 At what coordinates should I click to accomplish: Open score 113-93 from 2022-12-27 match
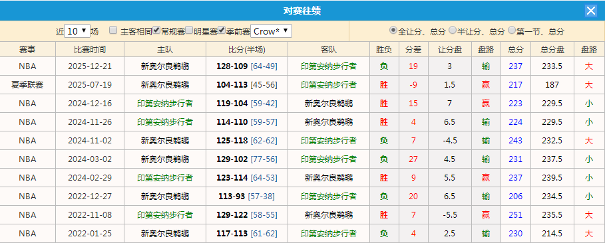click(x=232, y=197)
